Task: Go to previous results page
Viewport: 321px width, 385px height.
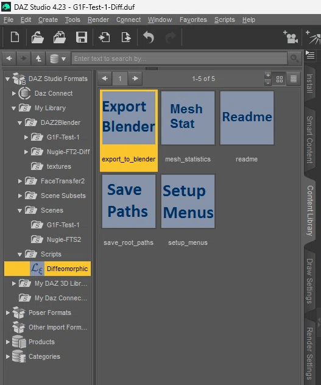Action: 105,79
